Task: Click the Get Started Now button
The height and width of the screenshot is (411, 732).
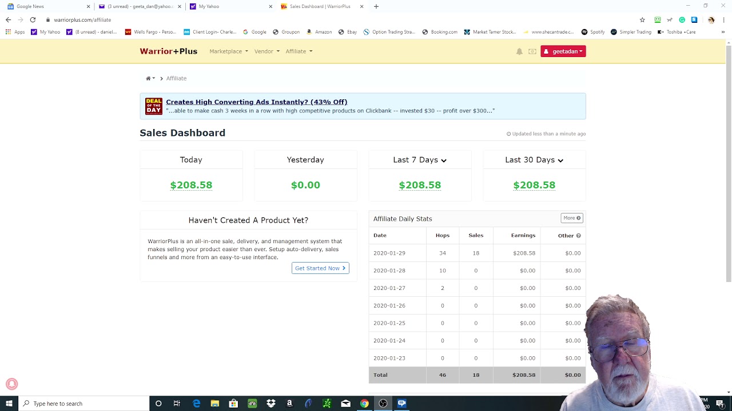Action: pyautogui.click(x=320, y=268)
